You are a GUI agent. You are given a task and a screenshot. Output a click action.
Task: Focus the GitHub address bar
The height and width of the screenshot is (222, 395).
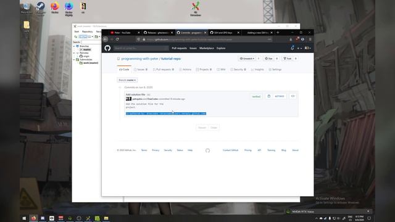pyautogui.click(x=204, y=39)
